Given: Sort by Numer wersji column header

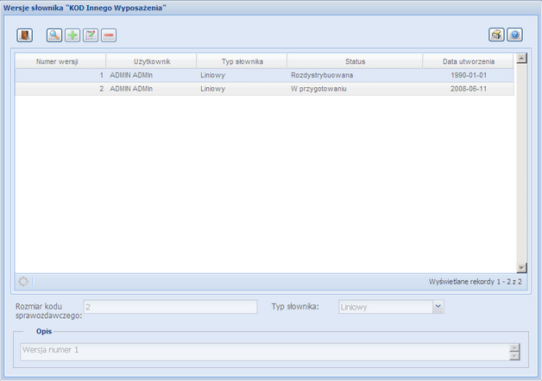Looking at the screenshot, I should coord(60,61).
